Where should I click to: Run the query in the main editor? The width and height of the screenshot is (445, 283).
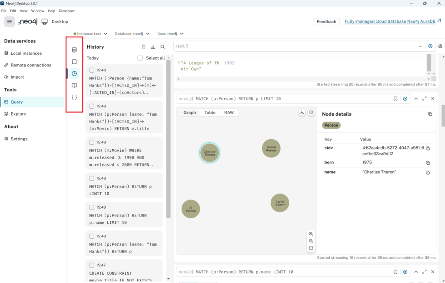coord(431,46)
